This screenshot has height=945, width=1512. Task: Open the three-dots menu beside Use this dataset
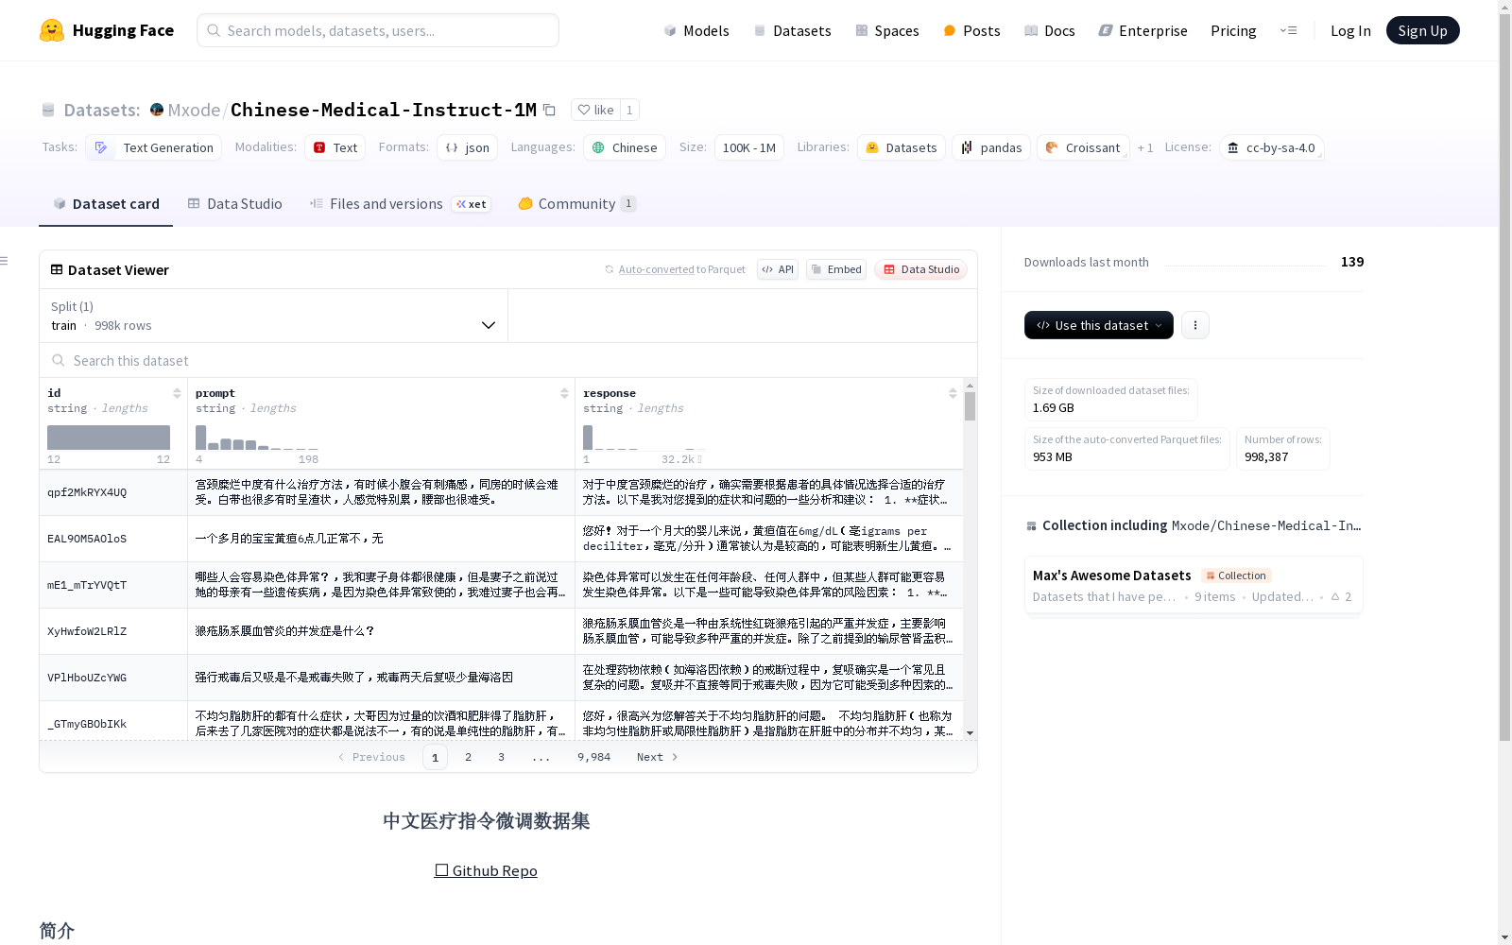(1195, 325)
